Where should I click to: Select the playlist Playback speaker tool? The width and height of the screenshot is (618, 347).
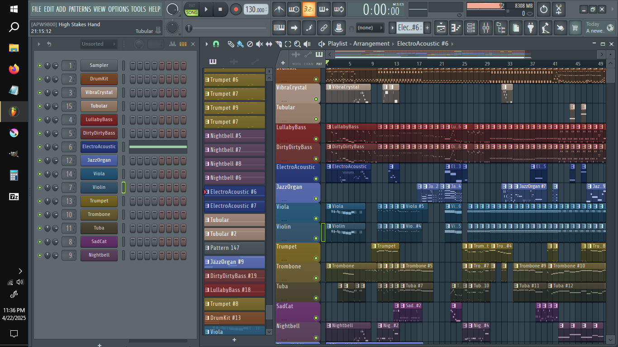coord(307,44)
